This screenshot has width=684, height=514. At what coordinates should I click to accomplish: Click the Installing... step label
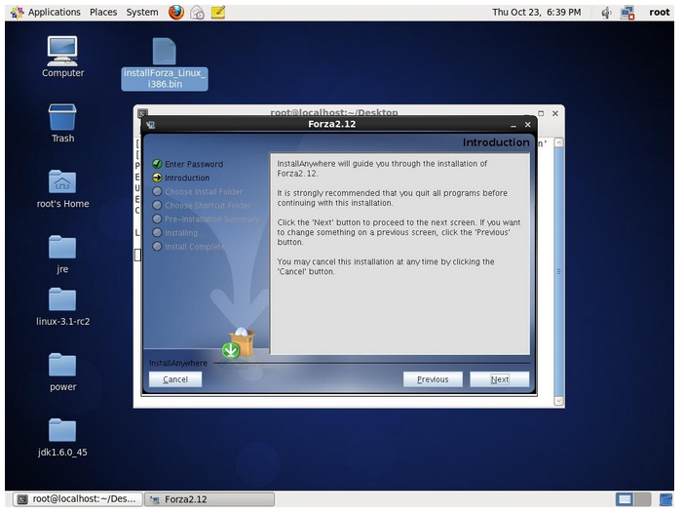(x=184, y=233)
